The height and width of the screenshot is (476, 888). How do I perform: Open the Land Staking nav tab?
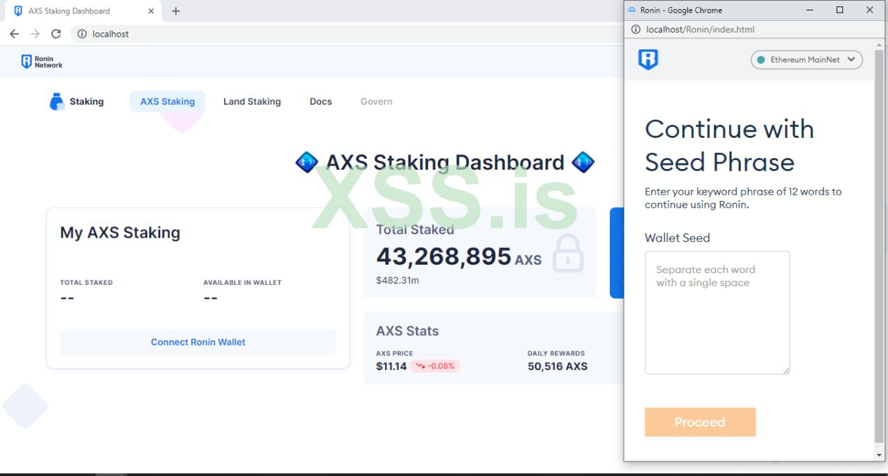tap(252, 101)
